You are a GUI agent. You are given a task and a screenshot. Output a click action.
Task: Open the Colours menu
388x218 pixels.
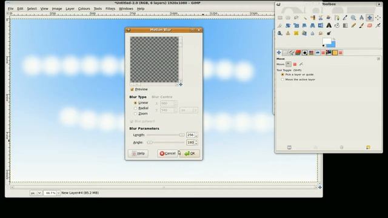[x=84, y=8]
